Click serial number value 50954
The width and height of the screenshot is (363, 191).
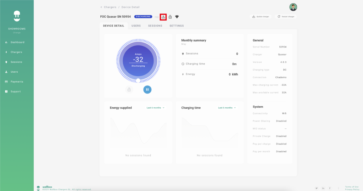click(x=283, y=47)
